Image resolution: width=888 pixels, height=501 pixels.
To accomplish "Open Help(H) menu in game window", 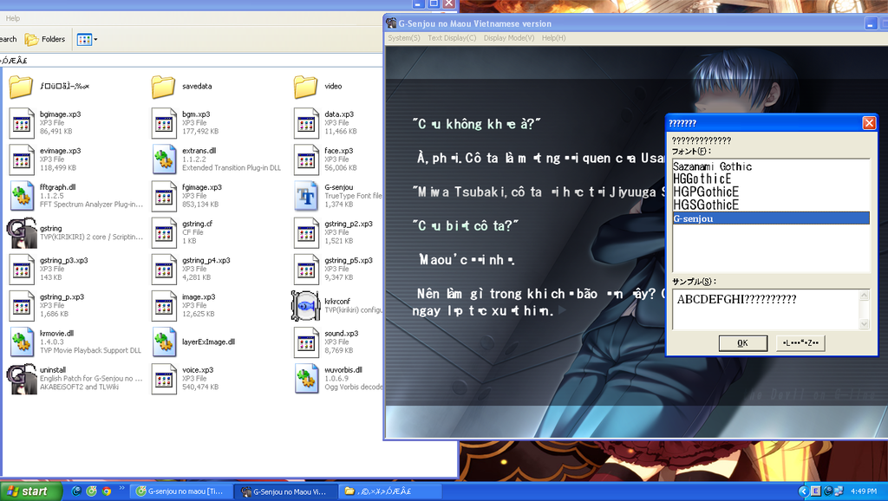I will click(553, 38).
